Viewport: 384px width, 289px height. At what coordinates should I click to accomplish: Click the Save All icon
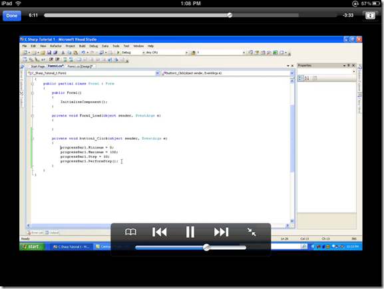[x=55, y=53]
